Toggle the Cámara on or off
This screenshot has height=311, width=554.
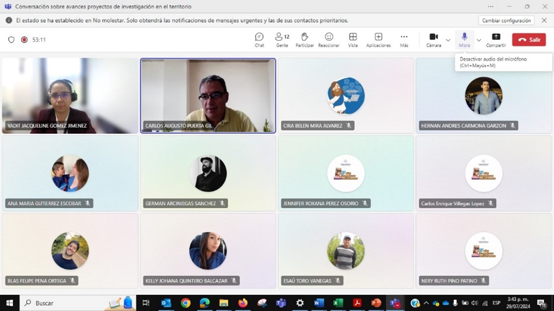433,40
